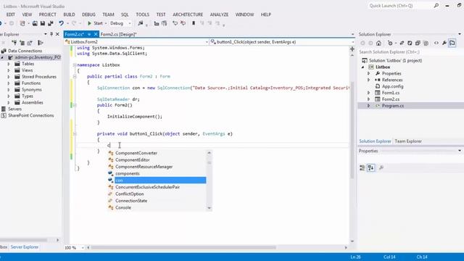
Task: Click View Code icon in Solution Explorer toolbar
Action: pos(436,43)
